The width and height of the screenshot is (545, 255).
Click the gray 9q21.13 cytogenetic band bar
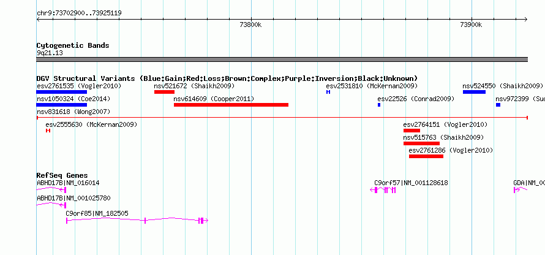tap(282, 59)
